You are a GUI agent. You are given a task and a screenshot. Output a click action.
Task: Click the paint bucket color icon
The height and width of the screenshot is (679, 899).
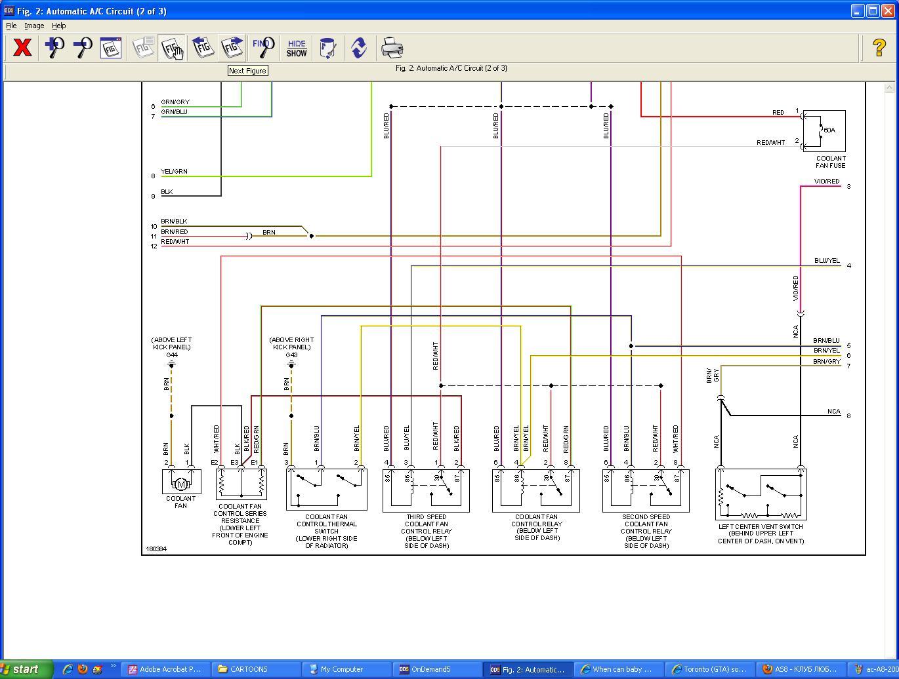coord(327,48)
